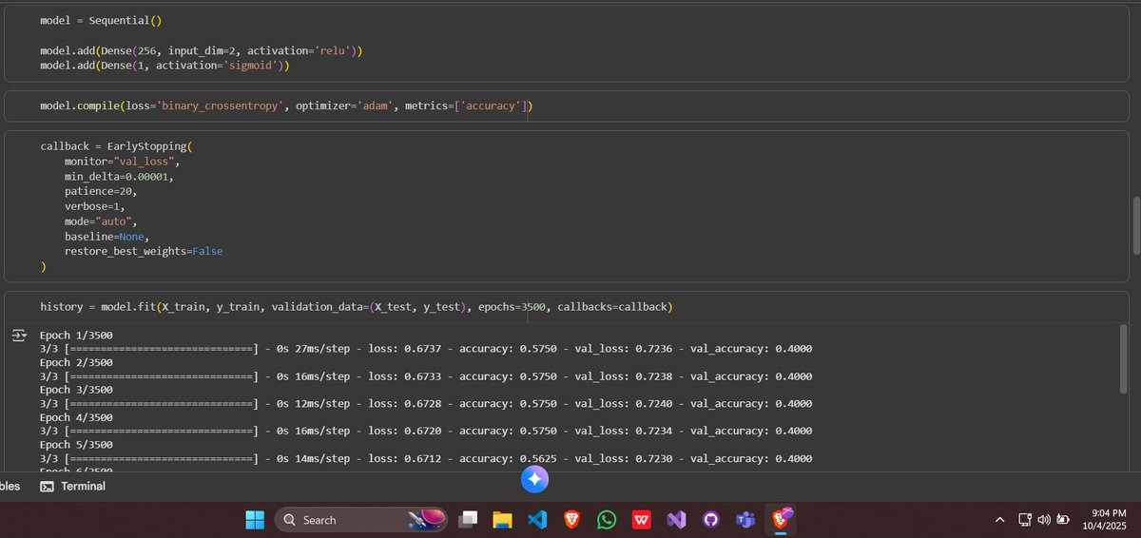Viewport: 1141px width, 538px height.
Task: Click the min_delta=0.00001 line
Action: (119, 176)
